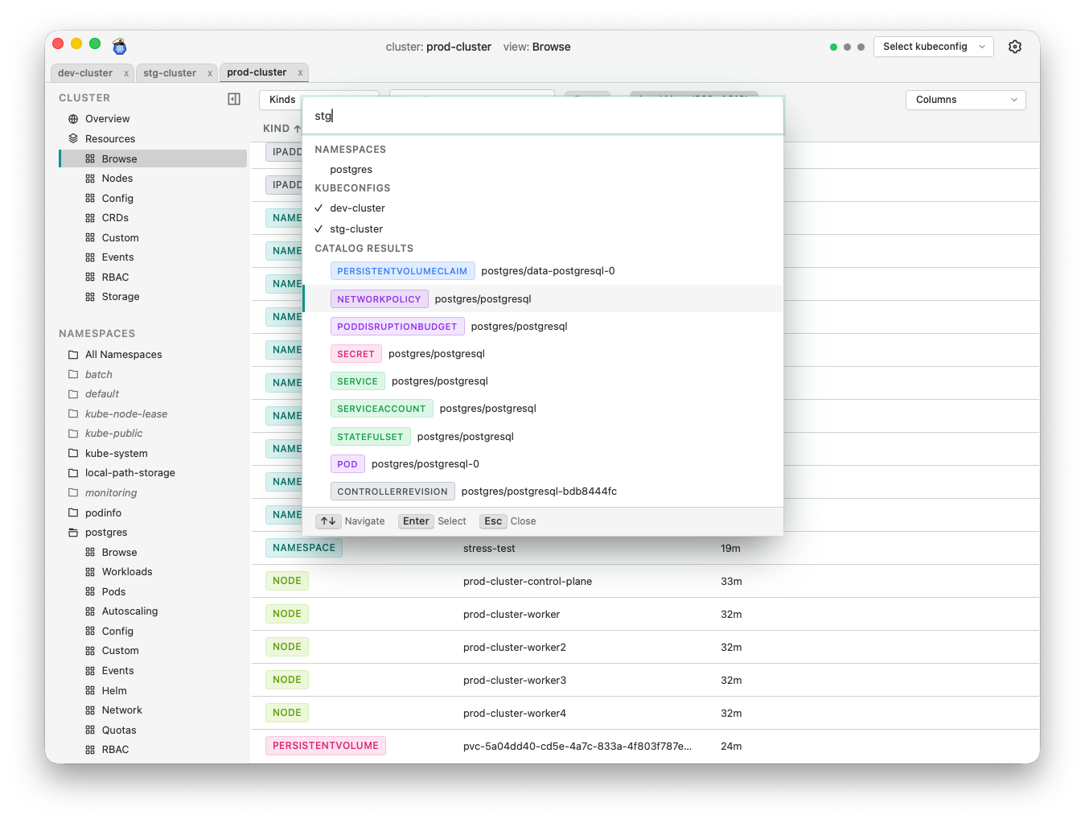Select the postgres namespace search result

[x=351, y=170]
